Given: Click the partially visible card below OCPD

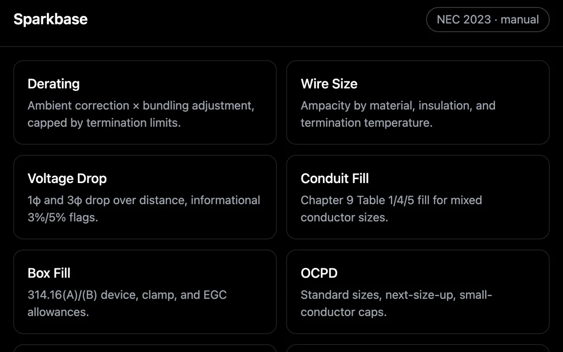Looking at the screenshot, I should [x=418, y=348].
